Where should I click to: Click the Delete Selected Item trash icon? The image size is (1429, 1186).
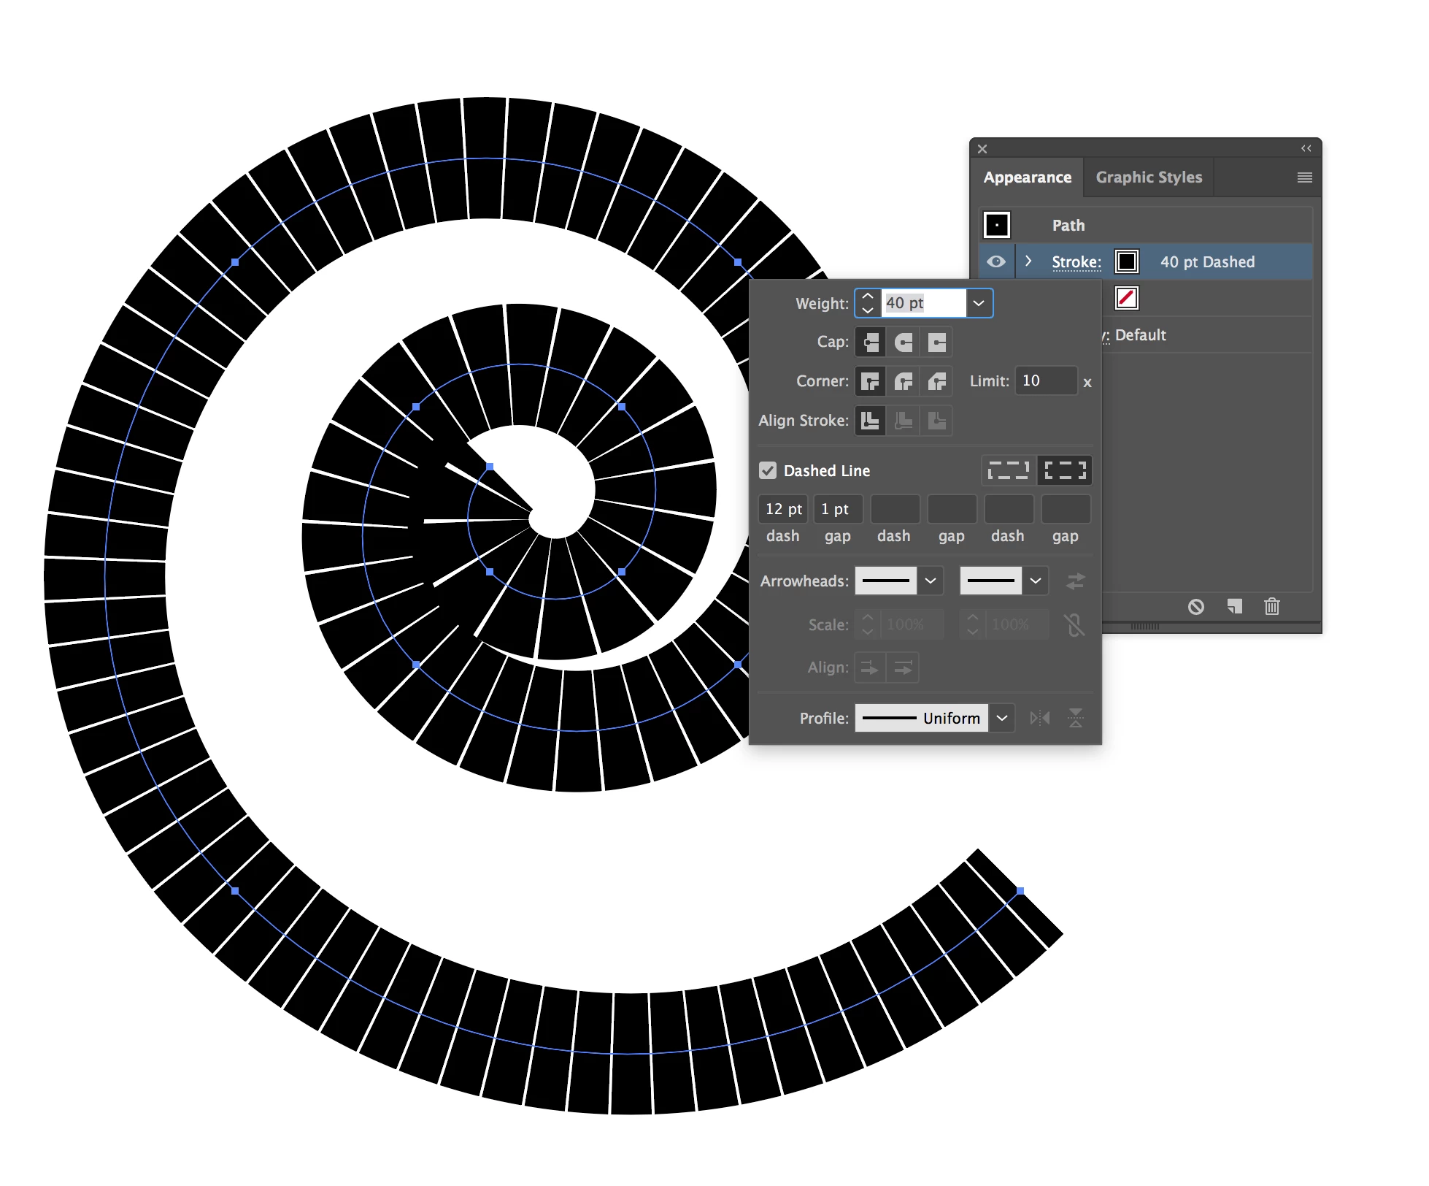point(1271,606)
